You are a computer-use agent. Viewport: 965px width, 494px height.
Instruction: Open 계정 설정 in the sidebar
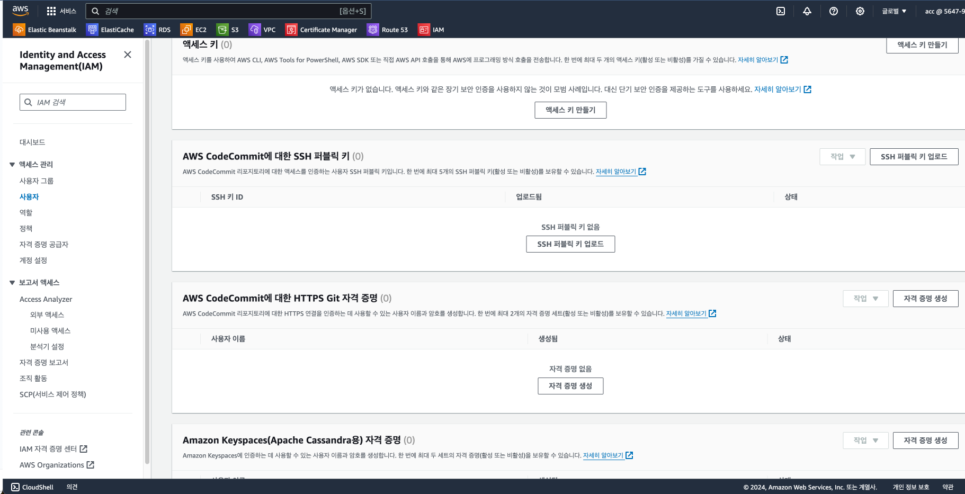(33, 261)
